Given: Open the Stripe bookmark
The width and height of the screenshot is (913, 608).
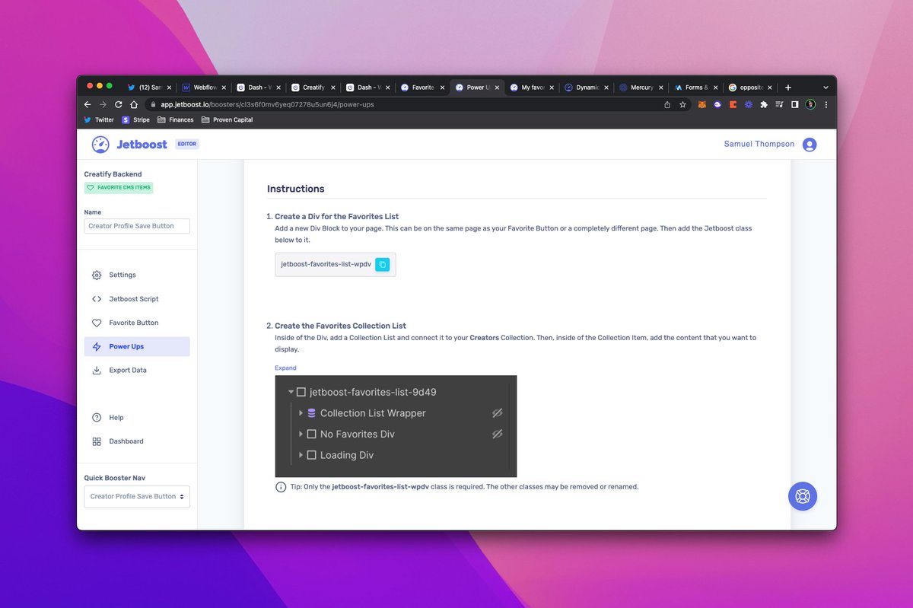Looking at the screenshot, I should click(135, 119).
